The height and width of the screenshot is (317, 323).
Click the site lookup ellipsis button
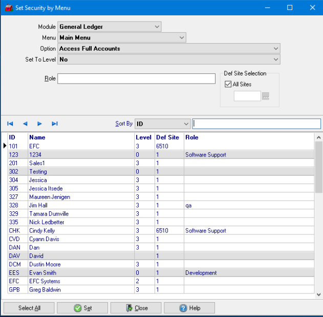click(265, 96)
